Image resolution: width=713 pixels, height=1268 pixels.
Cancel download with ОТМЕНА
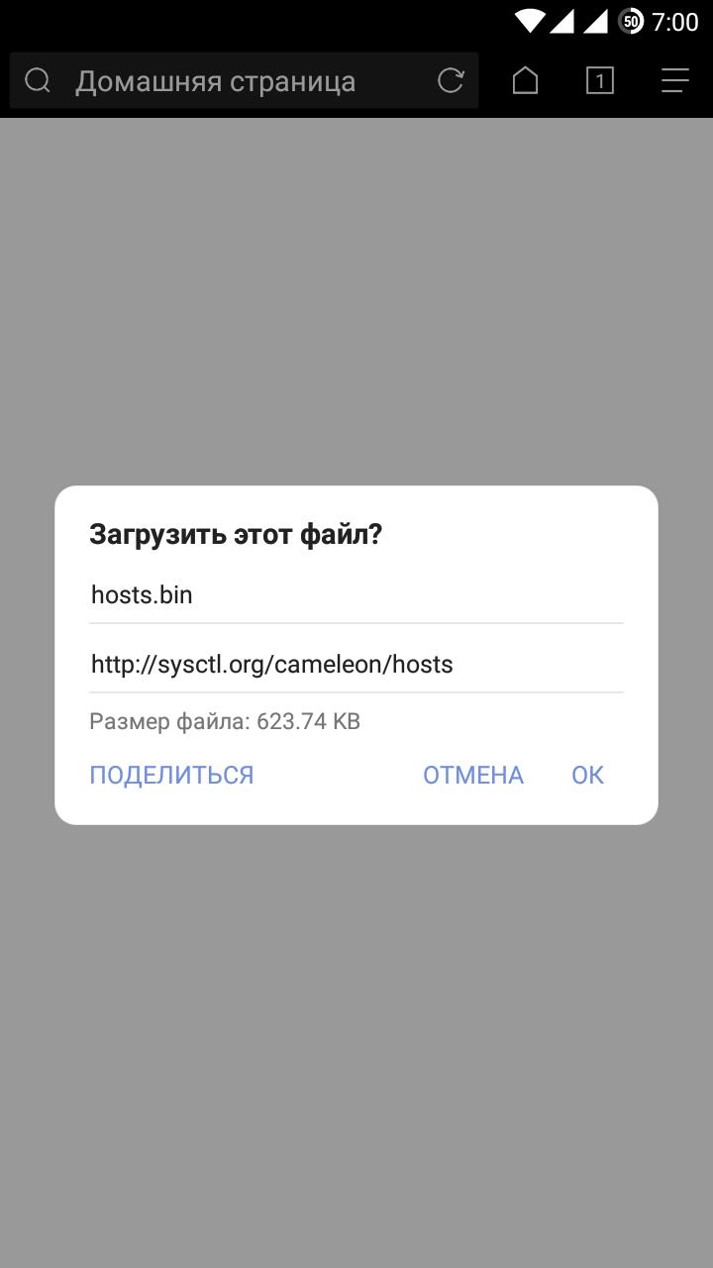point(473,775)
